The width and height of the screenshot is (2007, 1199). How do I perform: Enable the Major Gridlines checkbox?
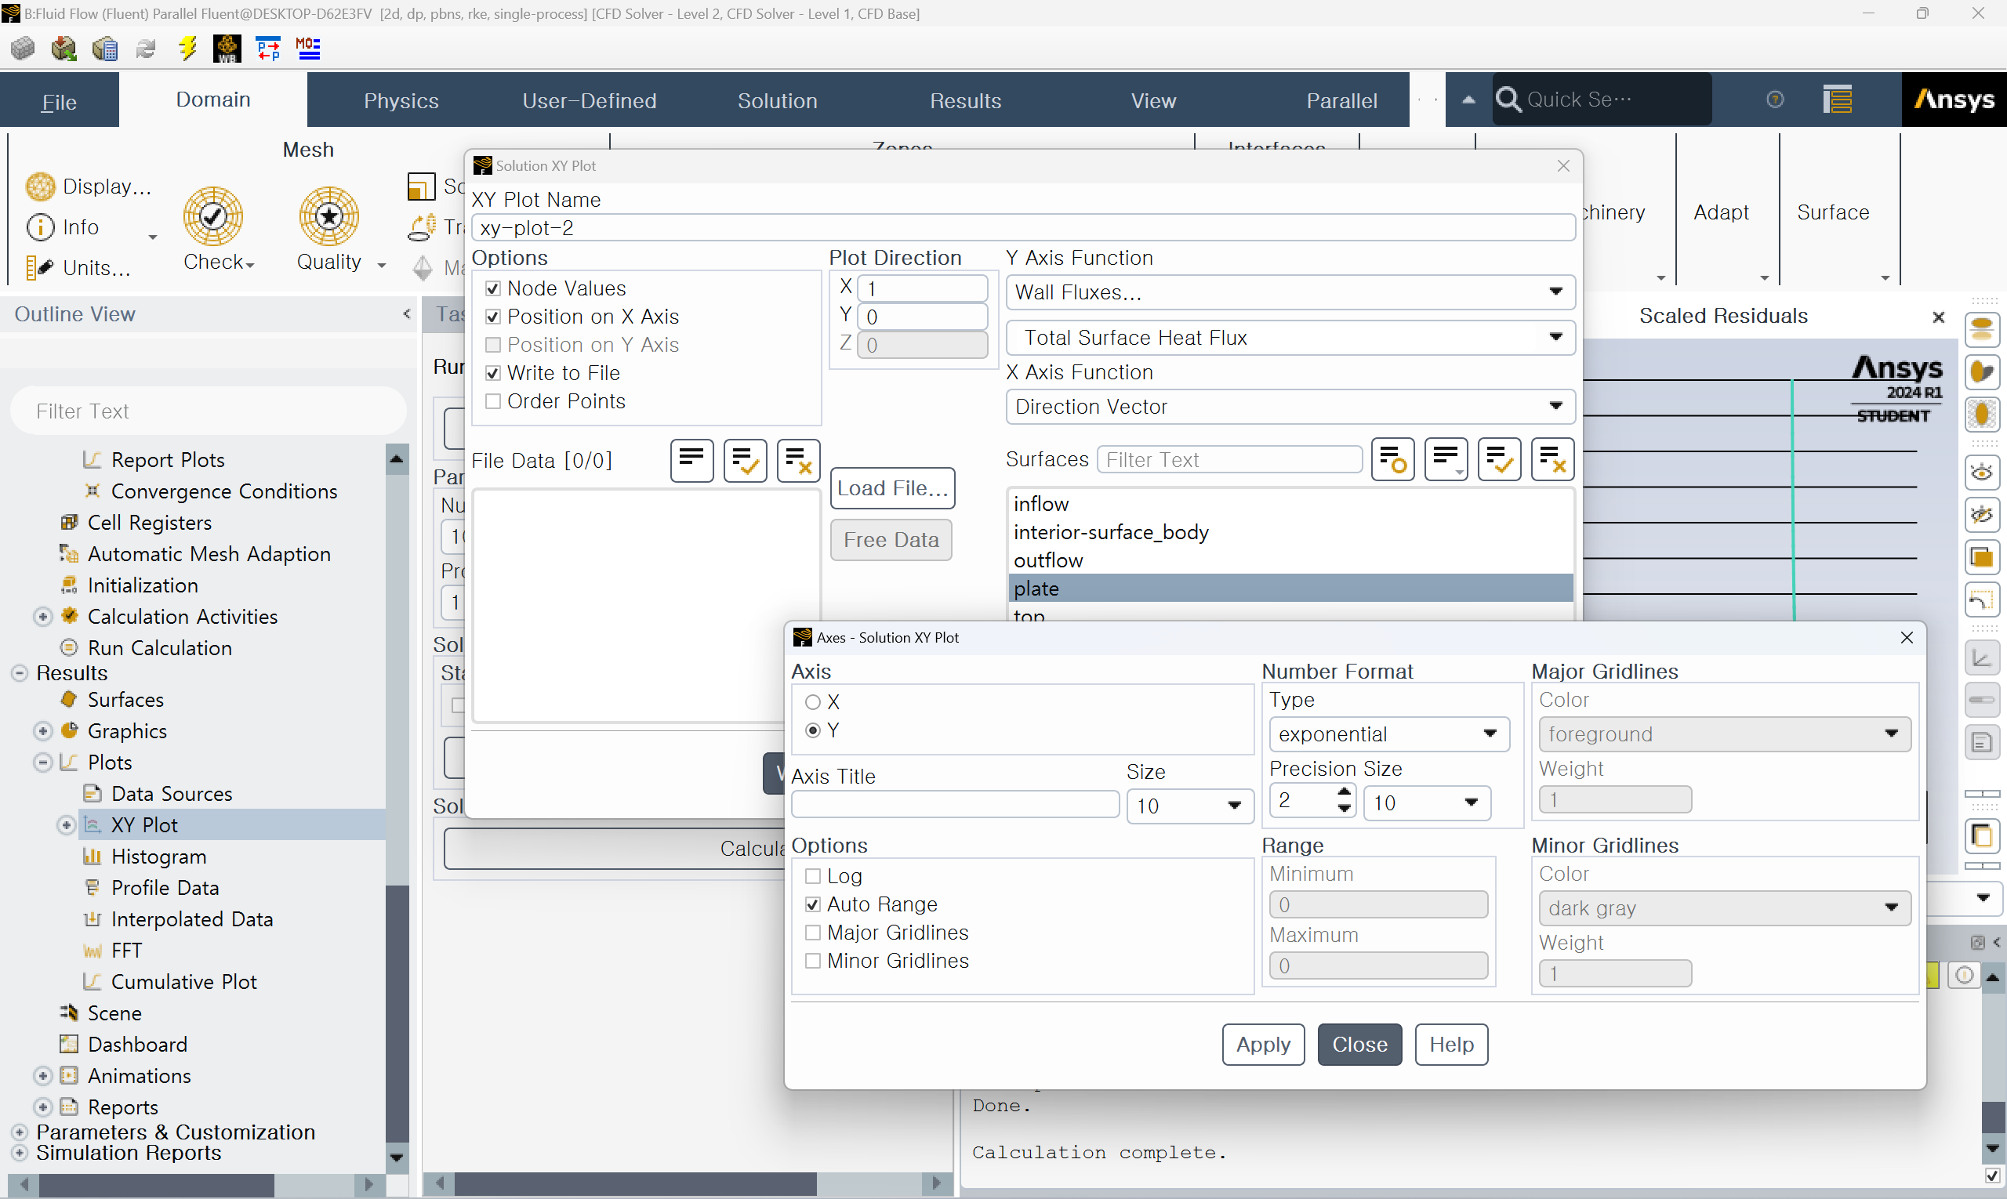[x=813, y=933]
